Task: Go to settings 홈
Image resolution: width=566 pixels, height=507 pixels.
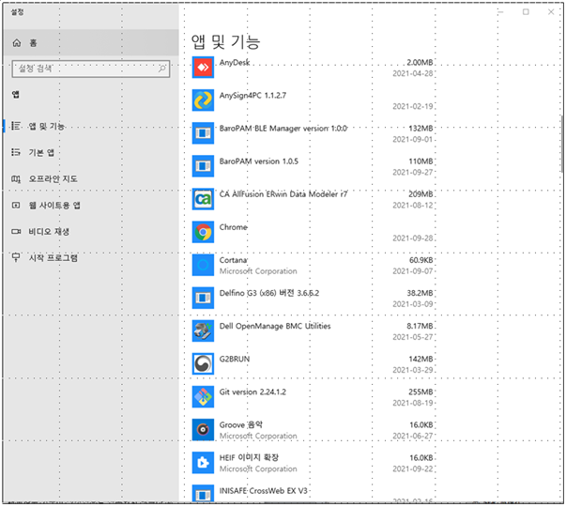Action: click(91, 42)
